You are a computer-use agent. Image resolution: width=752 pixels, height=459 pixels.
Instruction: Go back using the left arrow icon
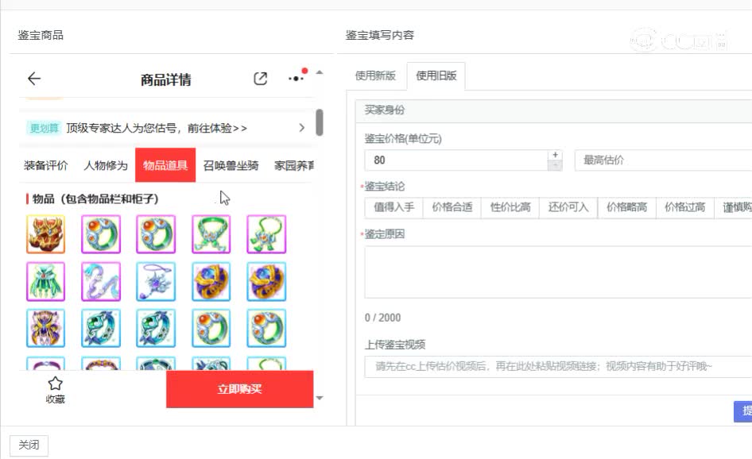coord(34,79)
